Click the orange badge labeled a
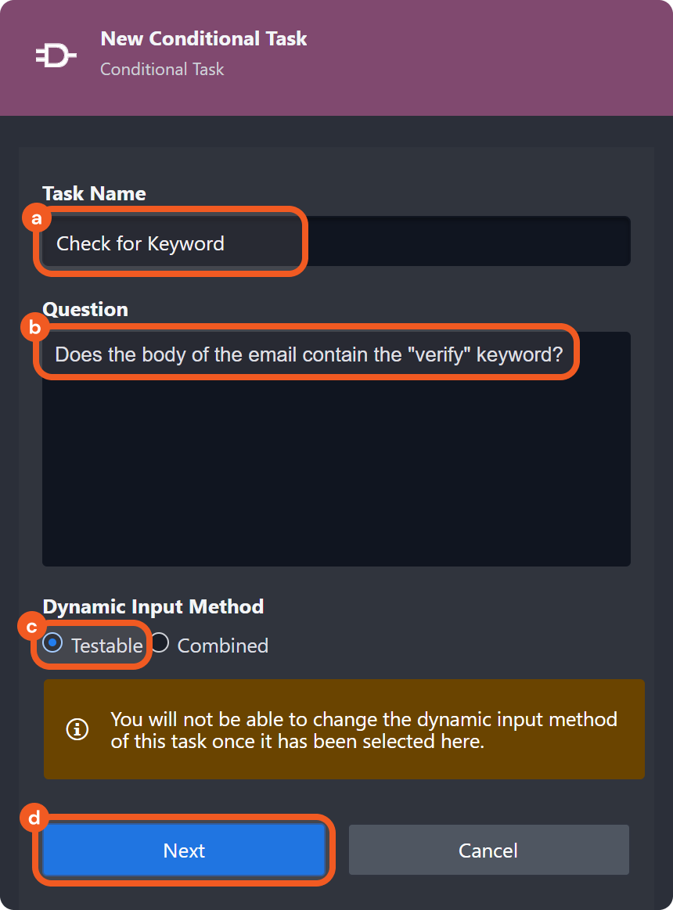This screenshot has width=673, height=910. point(36,219)
